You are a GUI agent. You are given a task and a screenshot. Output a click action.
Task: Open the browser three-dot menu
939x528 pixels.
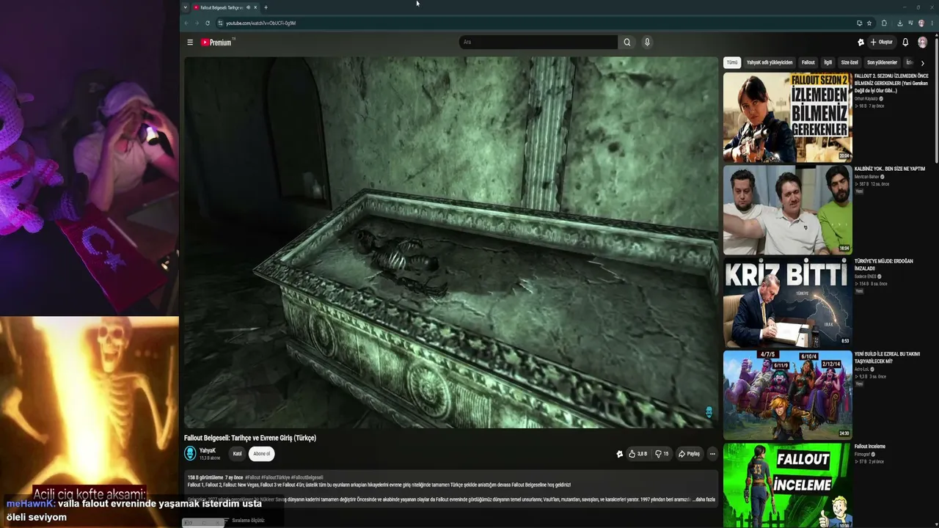[932, 23]
